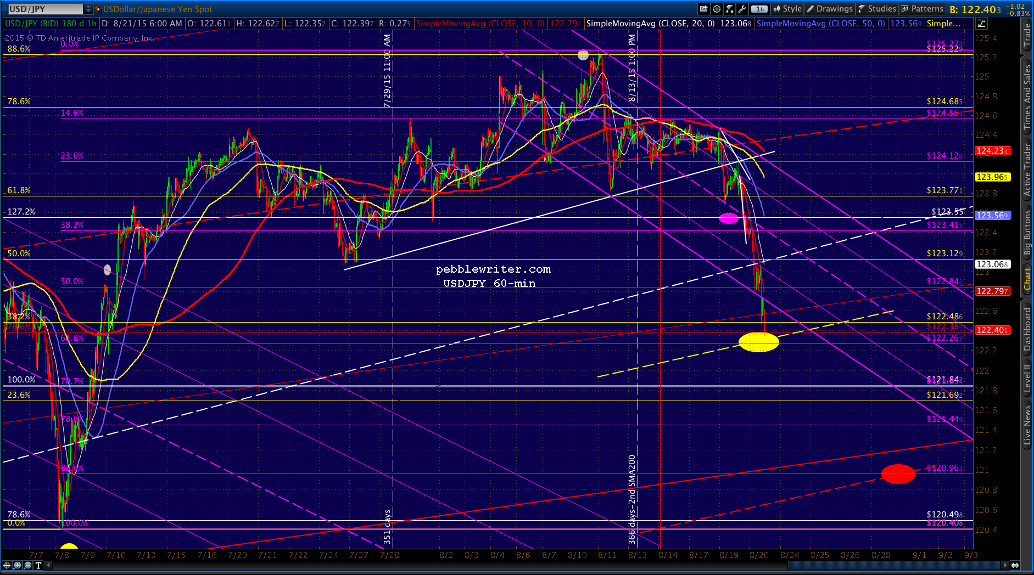
Task: Click USD/JPY (BID) 180 d 1h label
Action: coord(51,24)
